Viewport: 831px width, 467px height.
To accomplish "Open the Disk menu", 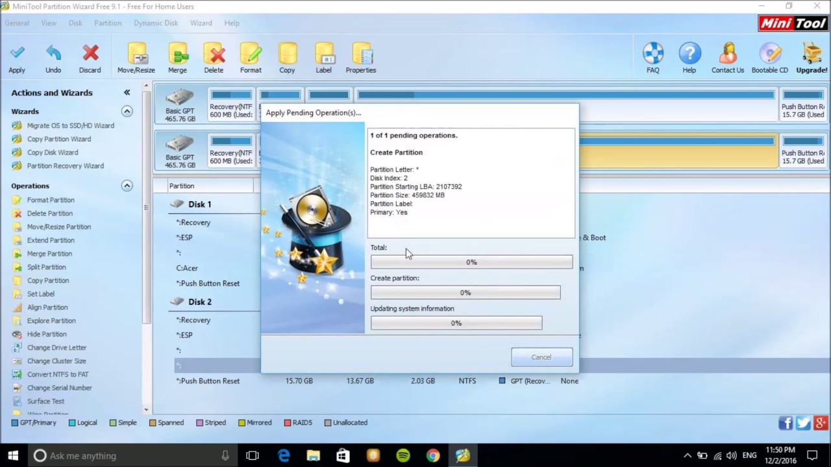I will click(x=75, y=23).
